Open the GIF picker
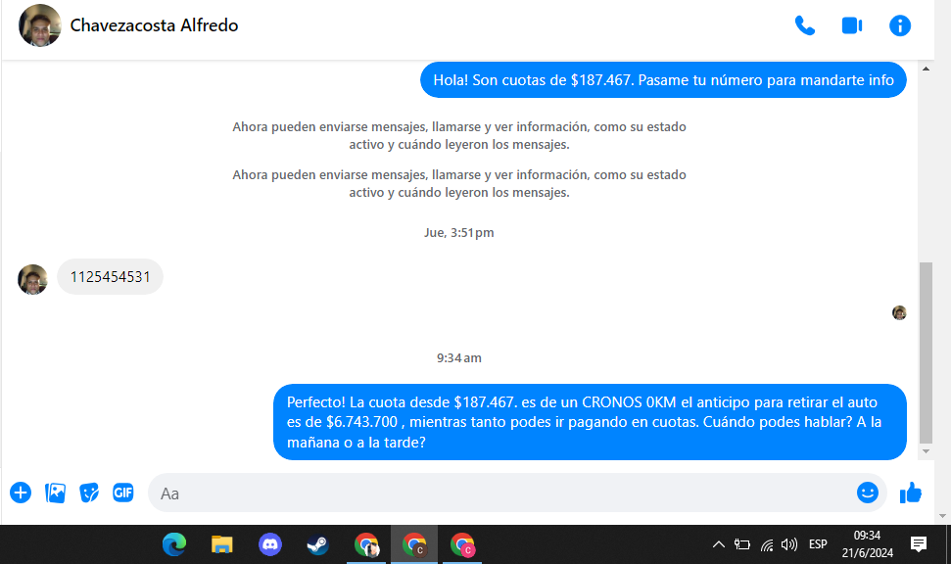The width and height of the screenshot is (951, 564). tap(123, 493)
